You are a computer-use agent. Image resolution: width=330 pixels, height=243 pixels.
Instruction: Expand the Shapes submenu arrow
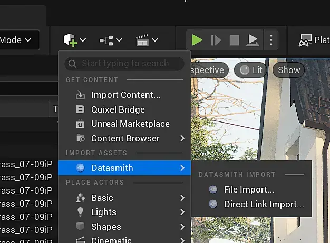pyautogui.click(x=182, y=227)
